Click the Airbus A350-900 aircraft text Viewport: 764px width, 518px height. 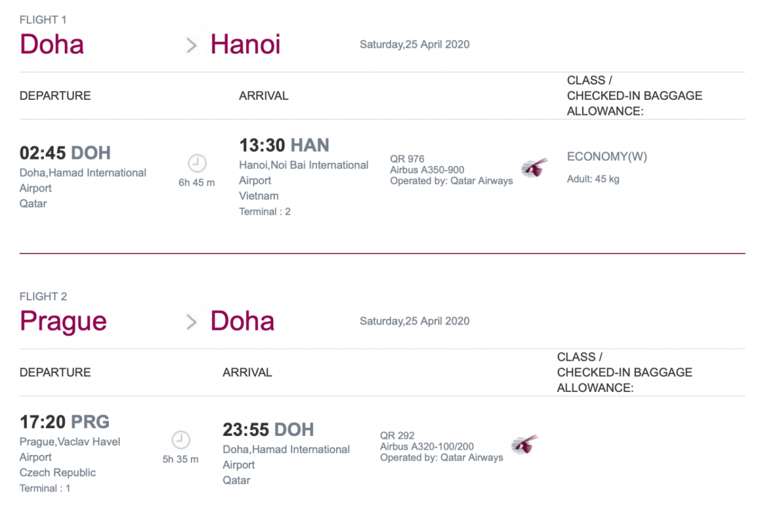click(x=427, y=170)
